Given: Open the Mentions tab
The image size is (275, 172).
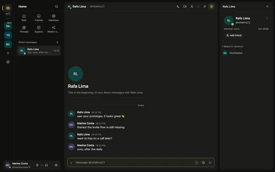Looking at the screenshot, I should pyautogui.click(x=54, y=18).
